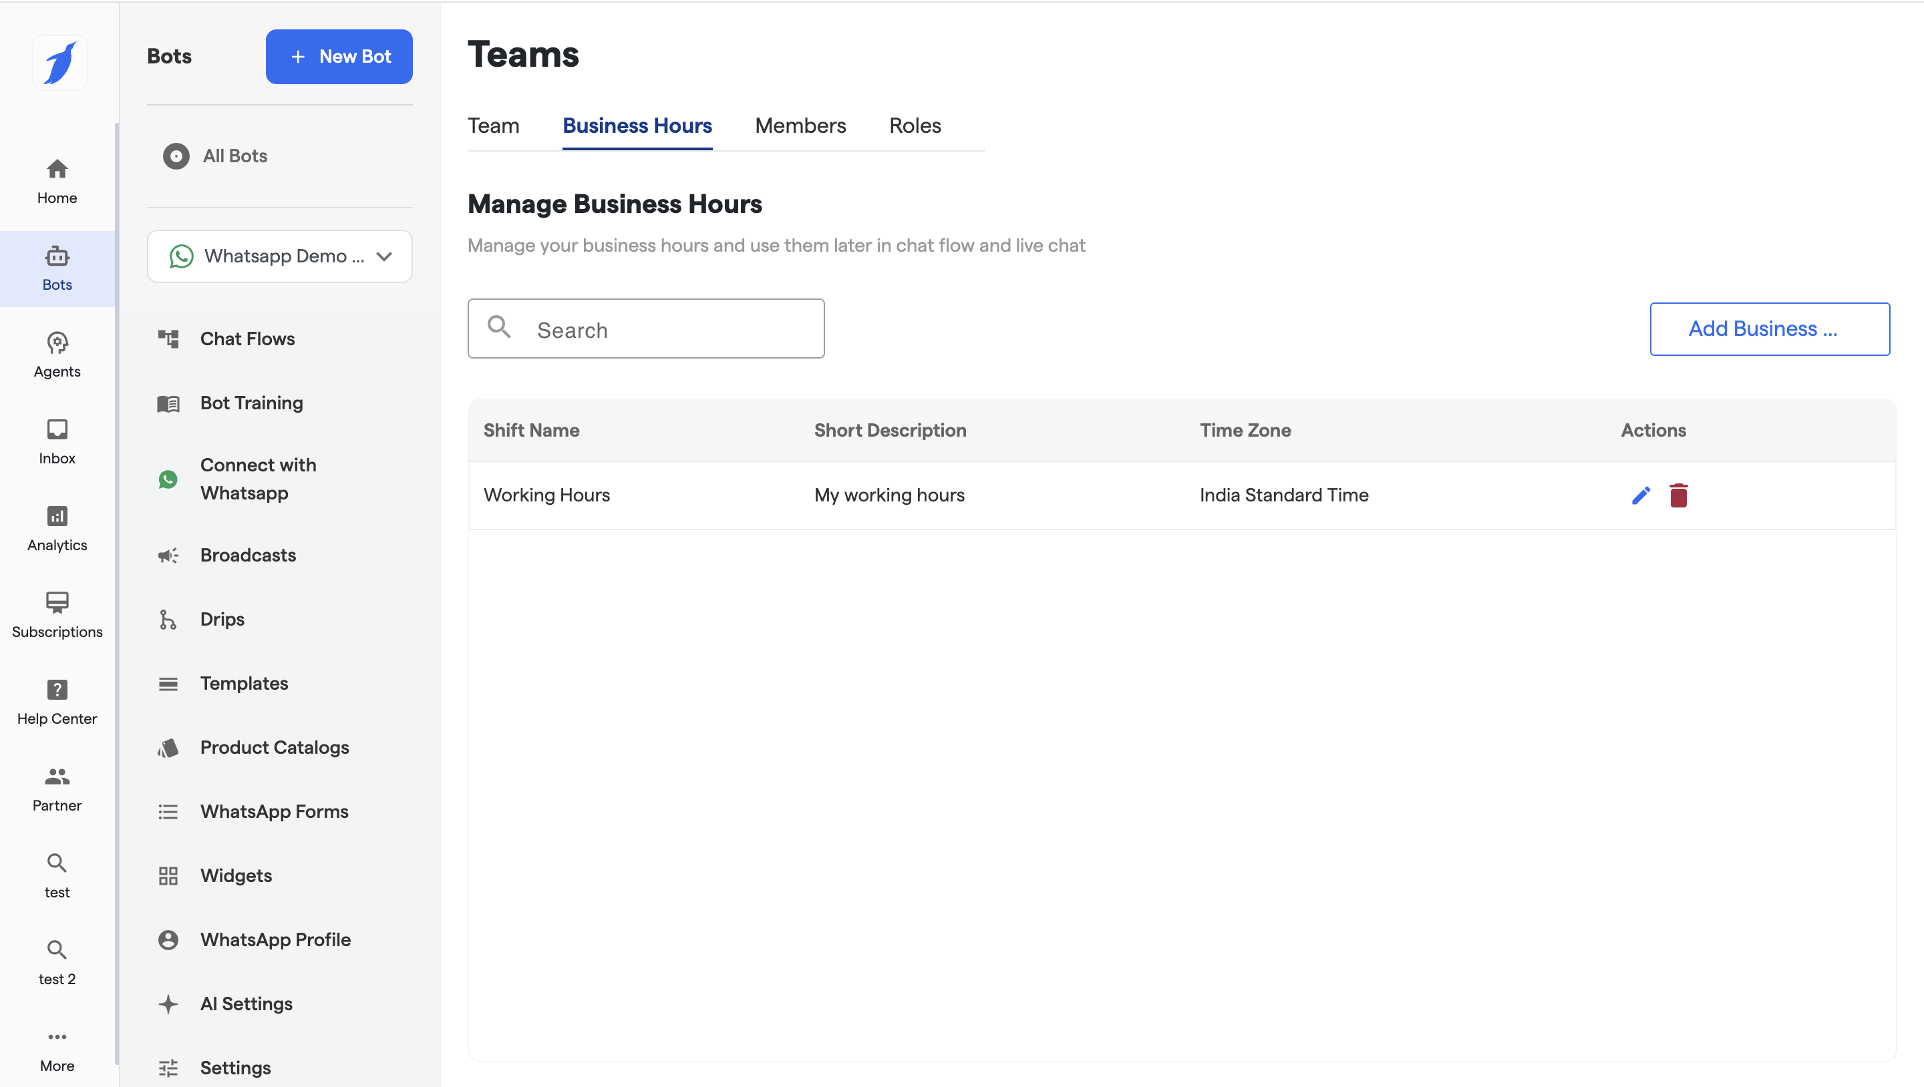Open Broadcasts from the bot menu

pos(248,555)
